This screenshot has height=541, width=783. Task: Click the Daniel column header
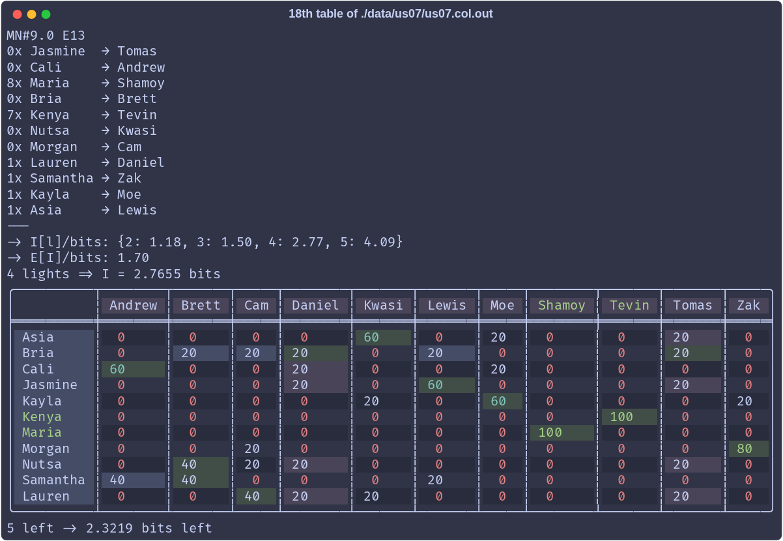pos(316,305)
